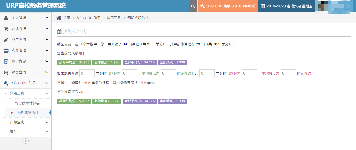This screenshot has width=356, height=150.
Task: Open 考务管理 menu
Action: [x=26, y=50]
